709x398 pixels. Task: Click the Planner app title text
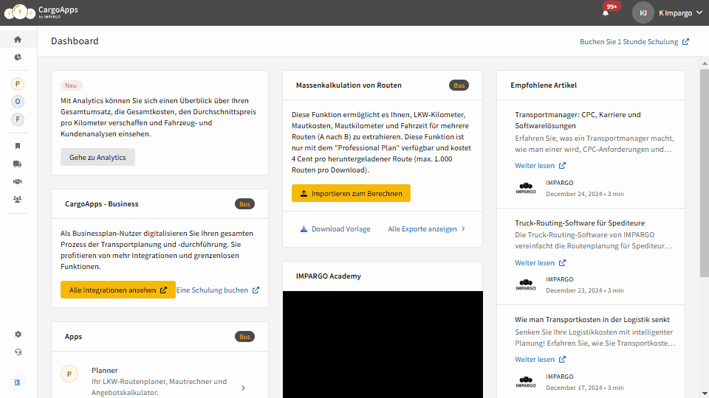(x=104, y=371)
